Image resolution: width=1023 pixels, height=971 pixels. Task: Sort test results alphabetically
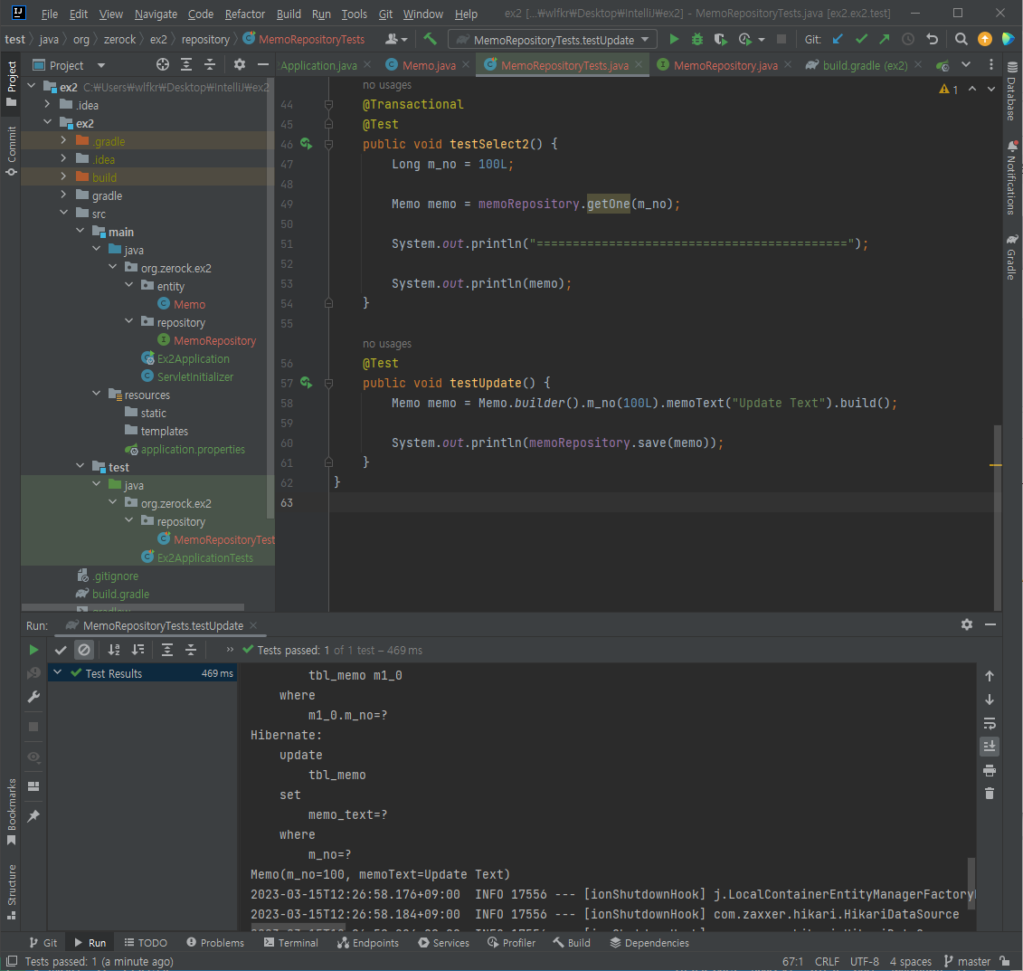point(114,650)
